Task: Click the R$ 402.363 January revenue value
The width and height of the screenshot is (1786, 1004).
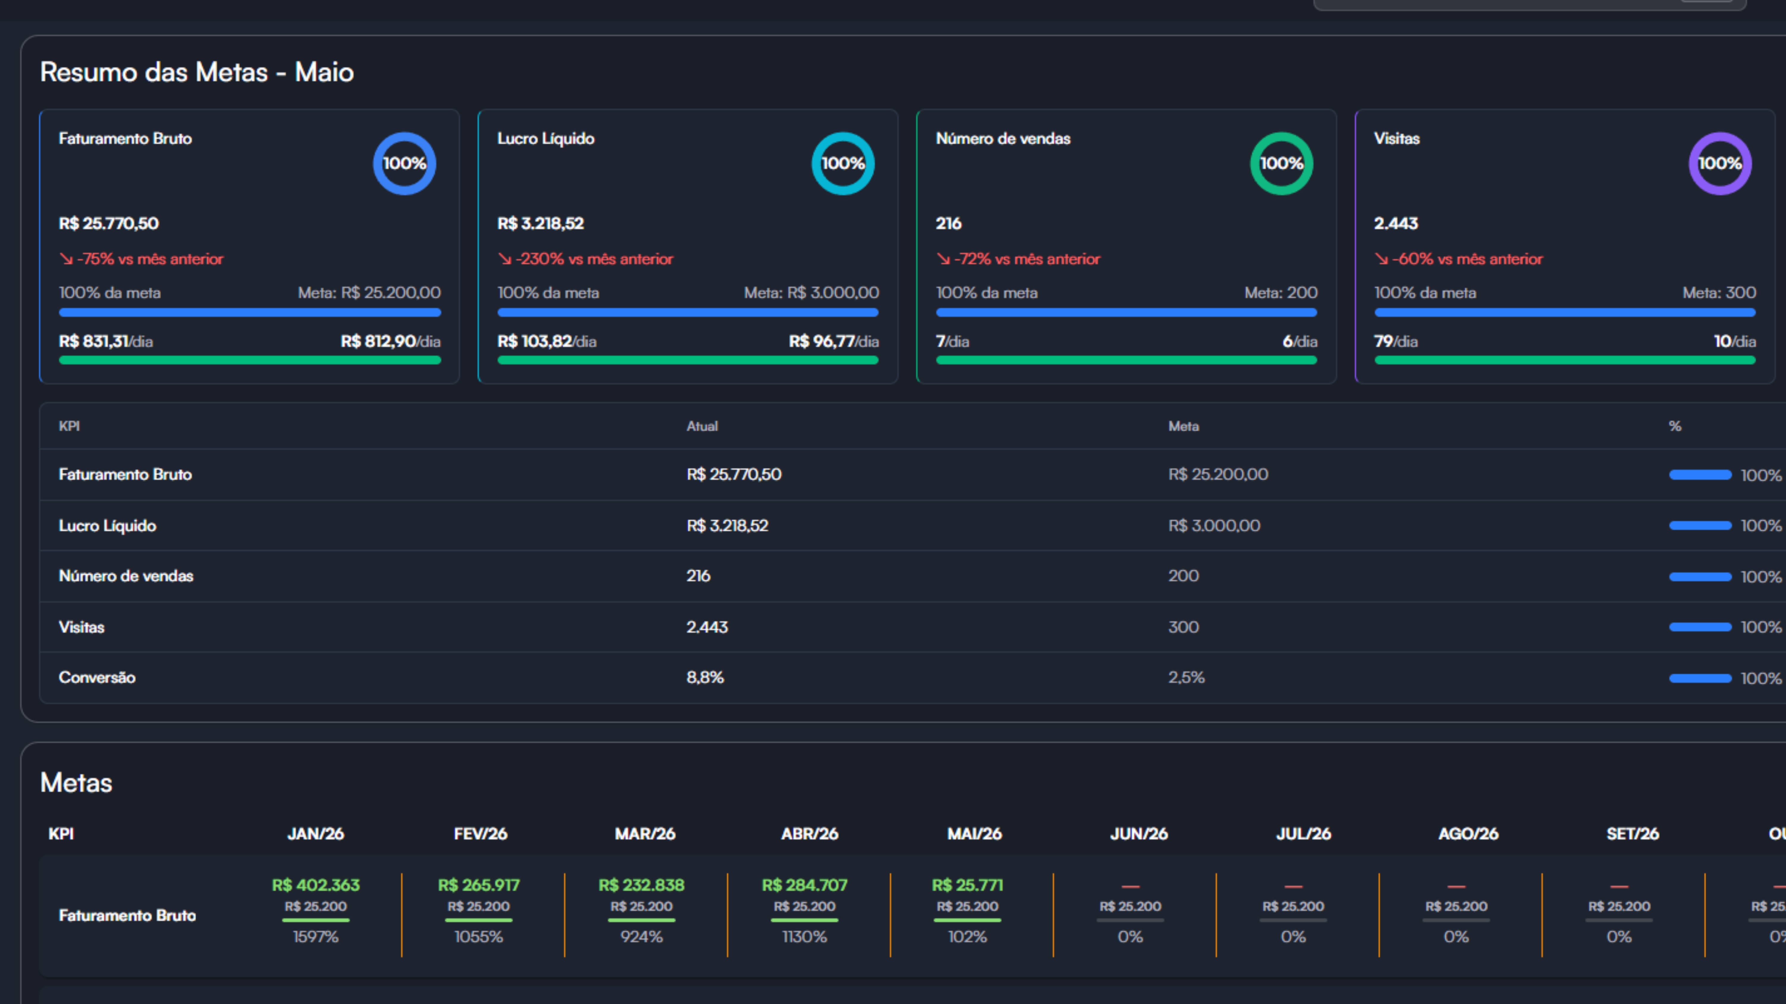Action: pos(316,886)
